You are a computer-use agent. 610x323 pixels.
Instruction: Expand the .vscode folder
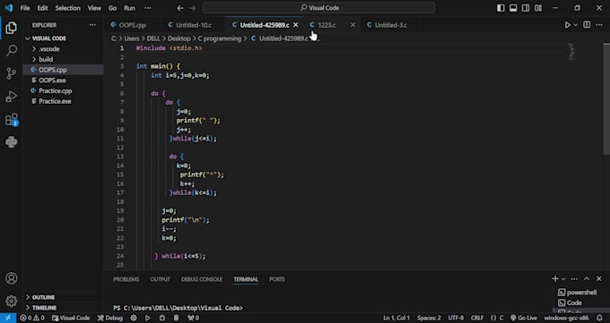coord(49,49)
